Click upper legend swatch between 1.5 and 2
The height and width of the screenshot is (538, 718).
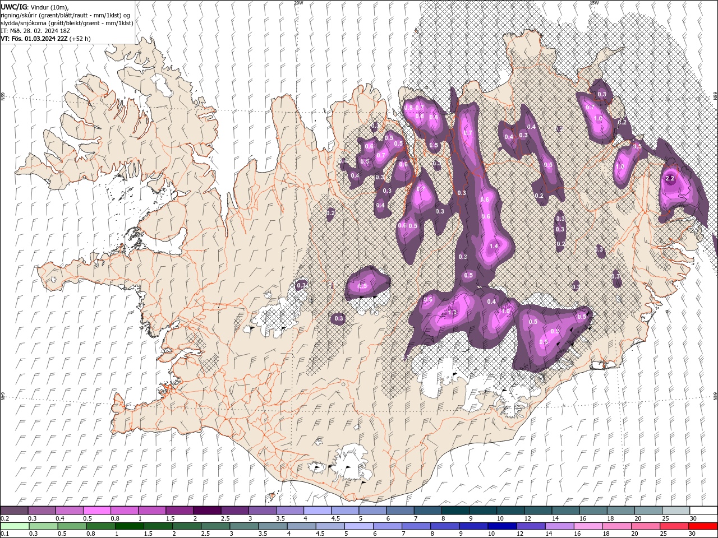tap(179, 511)
